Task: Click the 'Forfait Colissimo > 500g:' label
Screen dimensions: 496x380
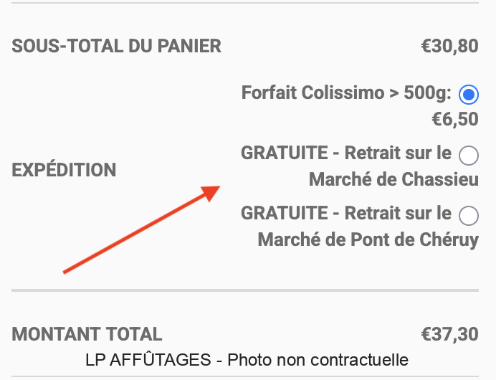Action: 347,94
